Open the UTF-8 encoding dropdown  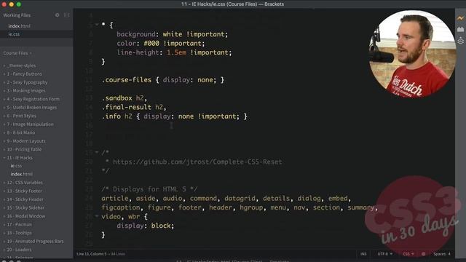click(x=385, y=254)
